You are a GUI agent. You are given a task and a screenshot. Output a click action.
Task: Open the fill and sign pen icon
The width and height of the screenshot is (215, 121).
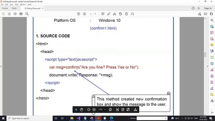tap(199, 14)
